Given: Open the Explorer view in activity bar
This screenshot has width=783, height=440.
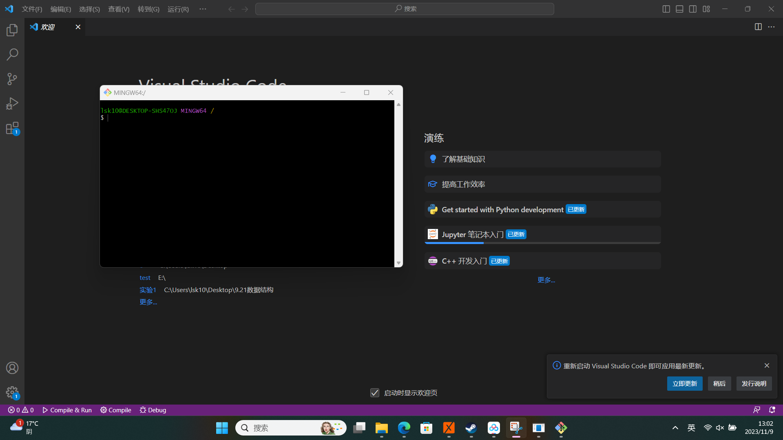Looking at the screenshot, I should tap(12, 30).
